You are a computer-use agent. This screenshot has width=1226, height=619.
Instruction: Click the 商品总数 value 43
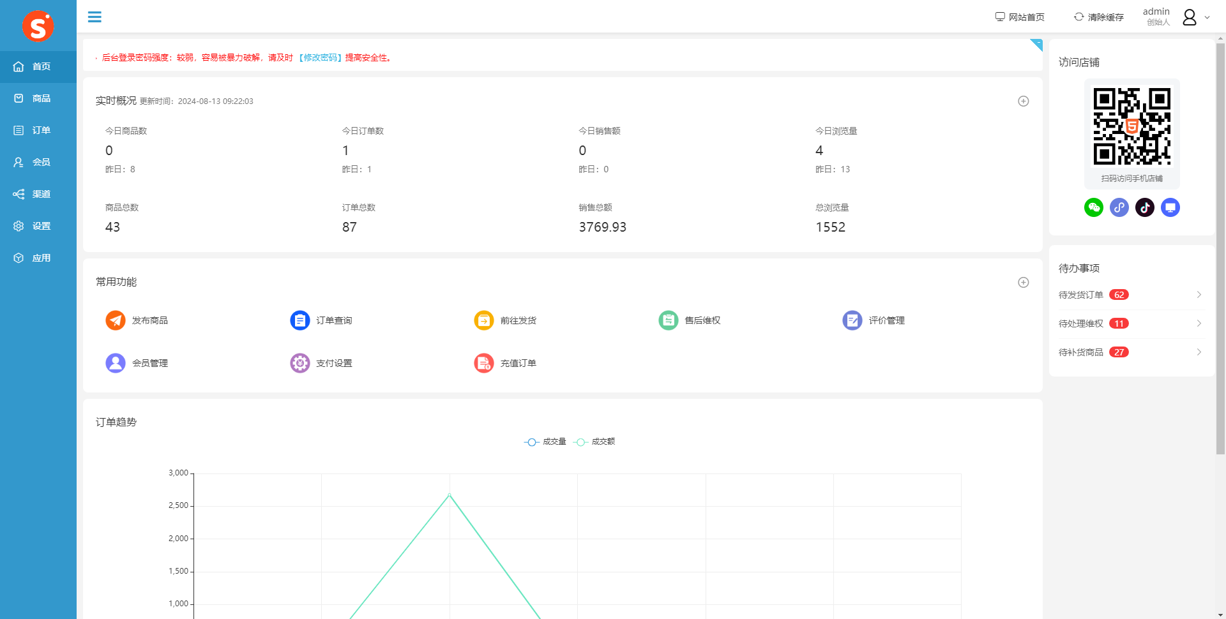tap(112, 227)
